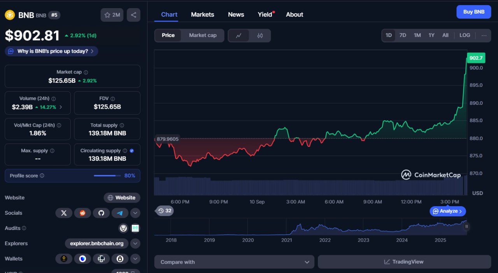This screenshot has height=273, width=498.
Task: Open the Yield tab
Action: 266,14
